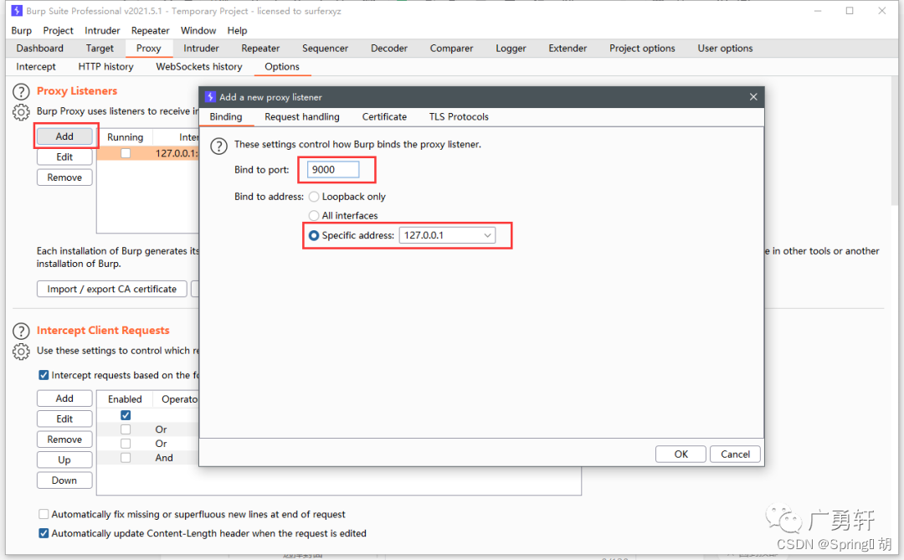Open Project options tab
The height and width of the screenshot is (560, 904).
642,49
